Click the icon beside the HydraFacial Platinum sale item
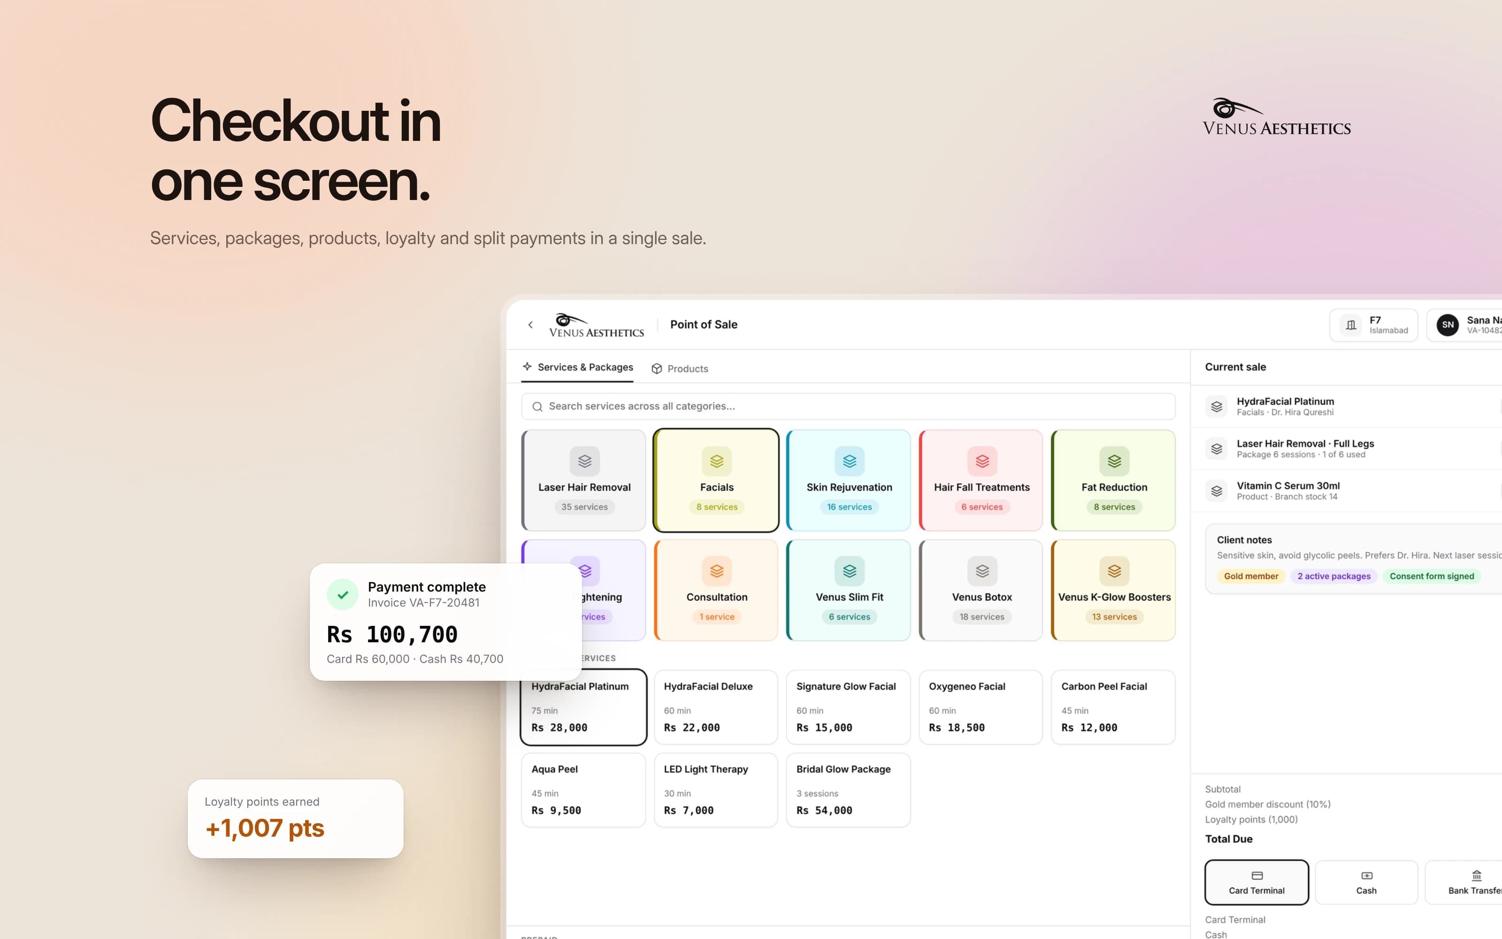Screen dimensions: 1502x939 1217,406
